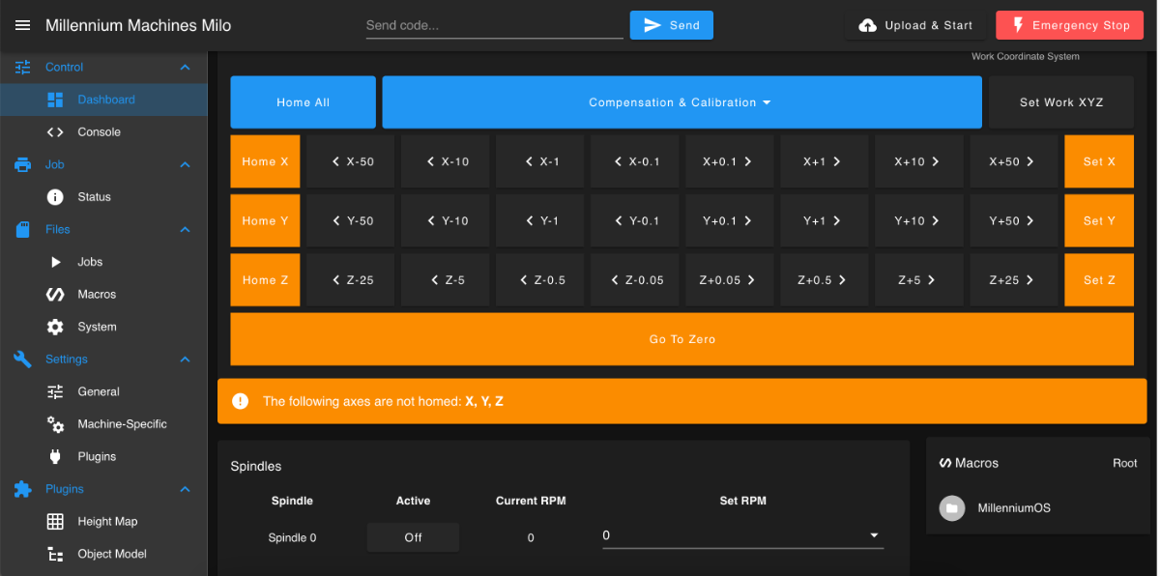Image resolution: width=1160 pixels, height=576 pixels.
Task: Open the Status page
Action: click(103, 197)
